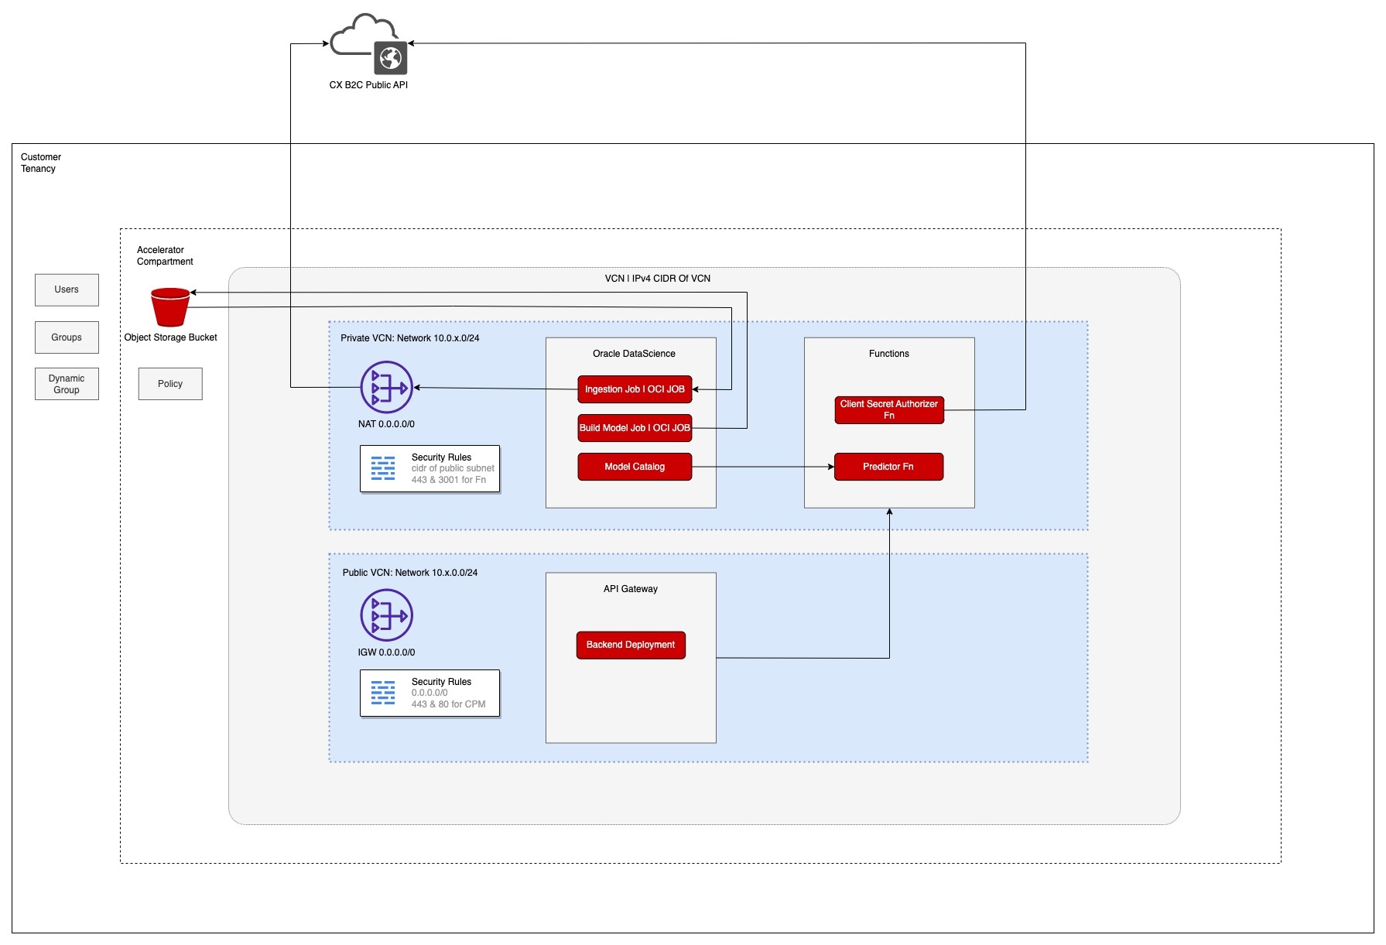Select the Client Secret Authorizer Fn block

click(x=888, y=409)
